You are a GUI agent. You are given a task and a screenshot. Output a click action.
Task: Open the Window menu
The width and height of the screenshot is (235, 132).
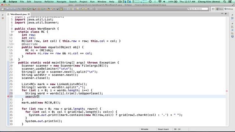click(x=102, y=1)
